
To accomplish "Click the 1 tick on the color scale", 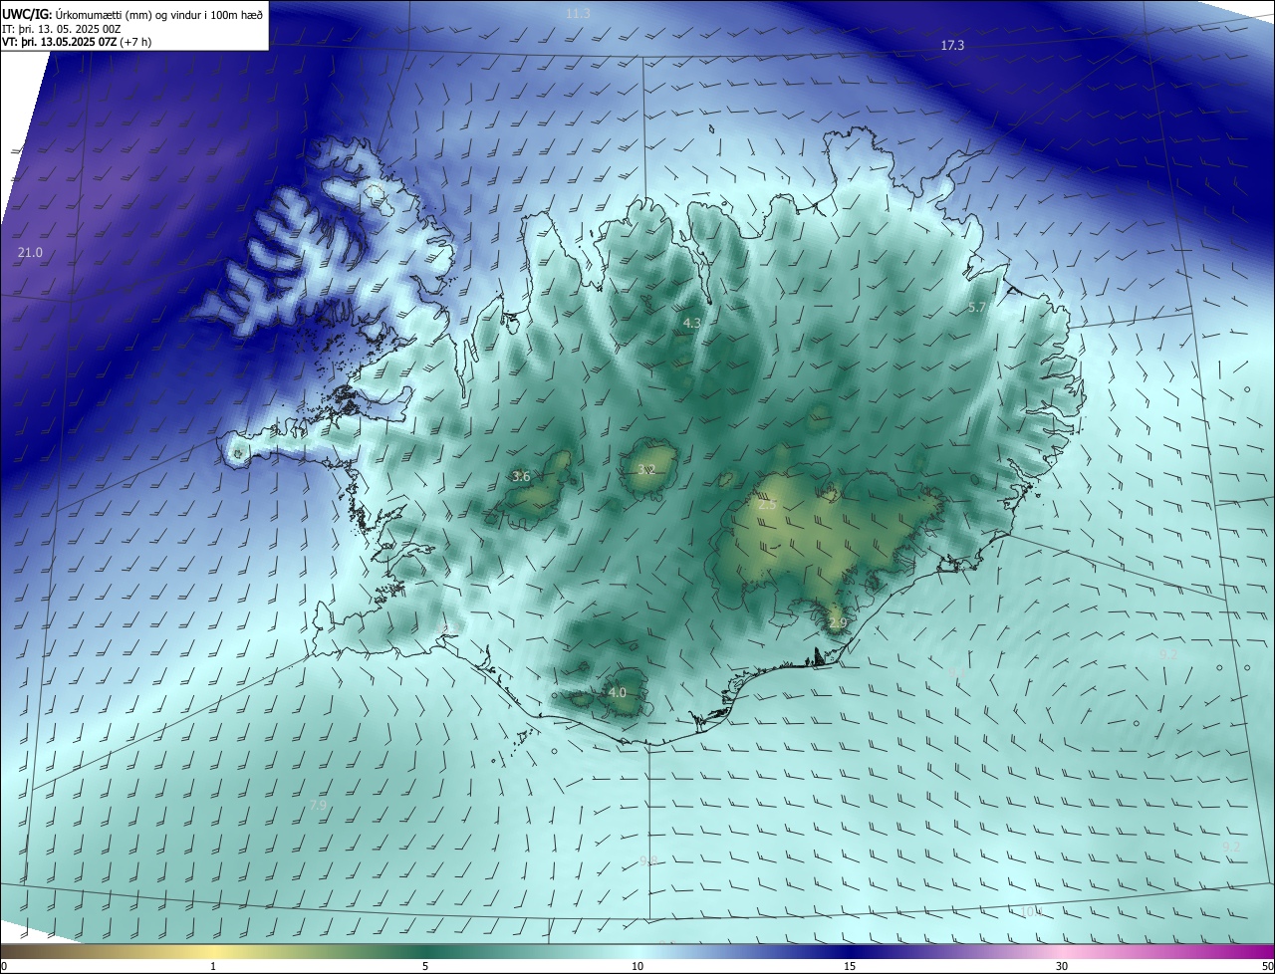I will tap(213, 966).
